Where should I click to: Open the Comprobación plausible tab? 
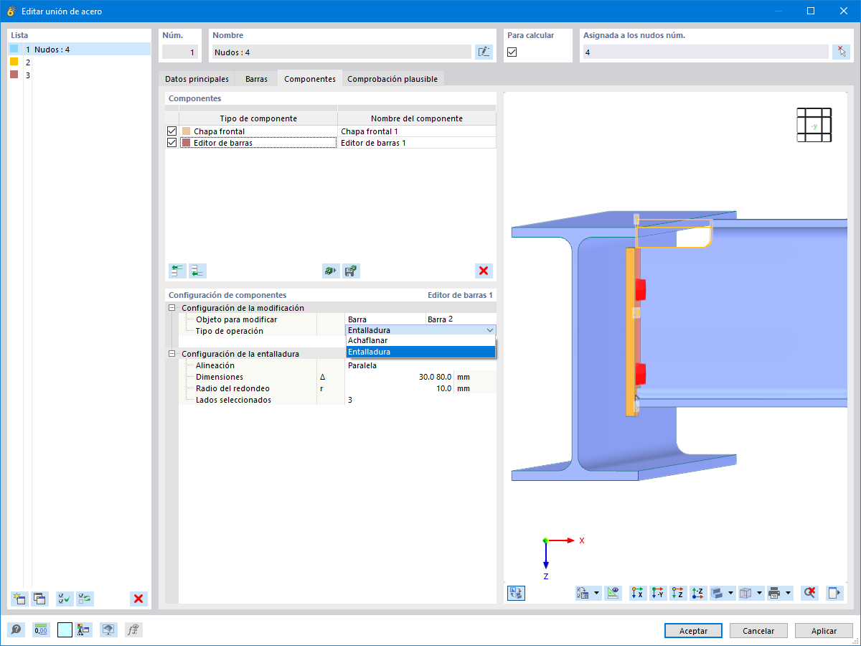pos(392,79)
